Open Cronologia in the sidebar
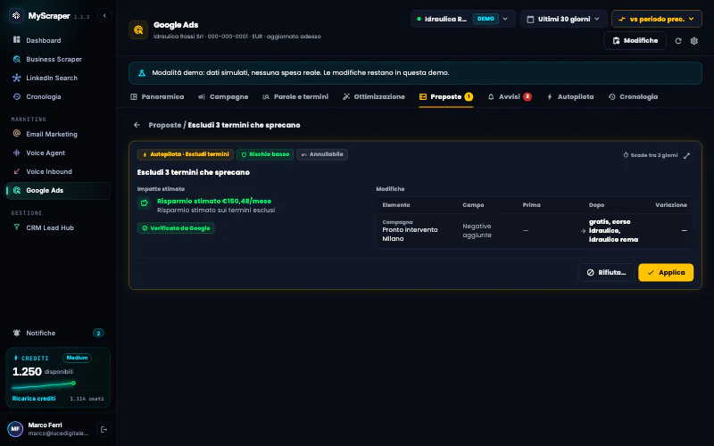This screenshot has height=446, width=714. click(58, 96)
